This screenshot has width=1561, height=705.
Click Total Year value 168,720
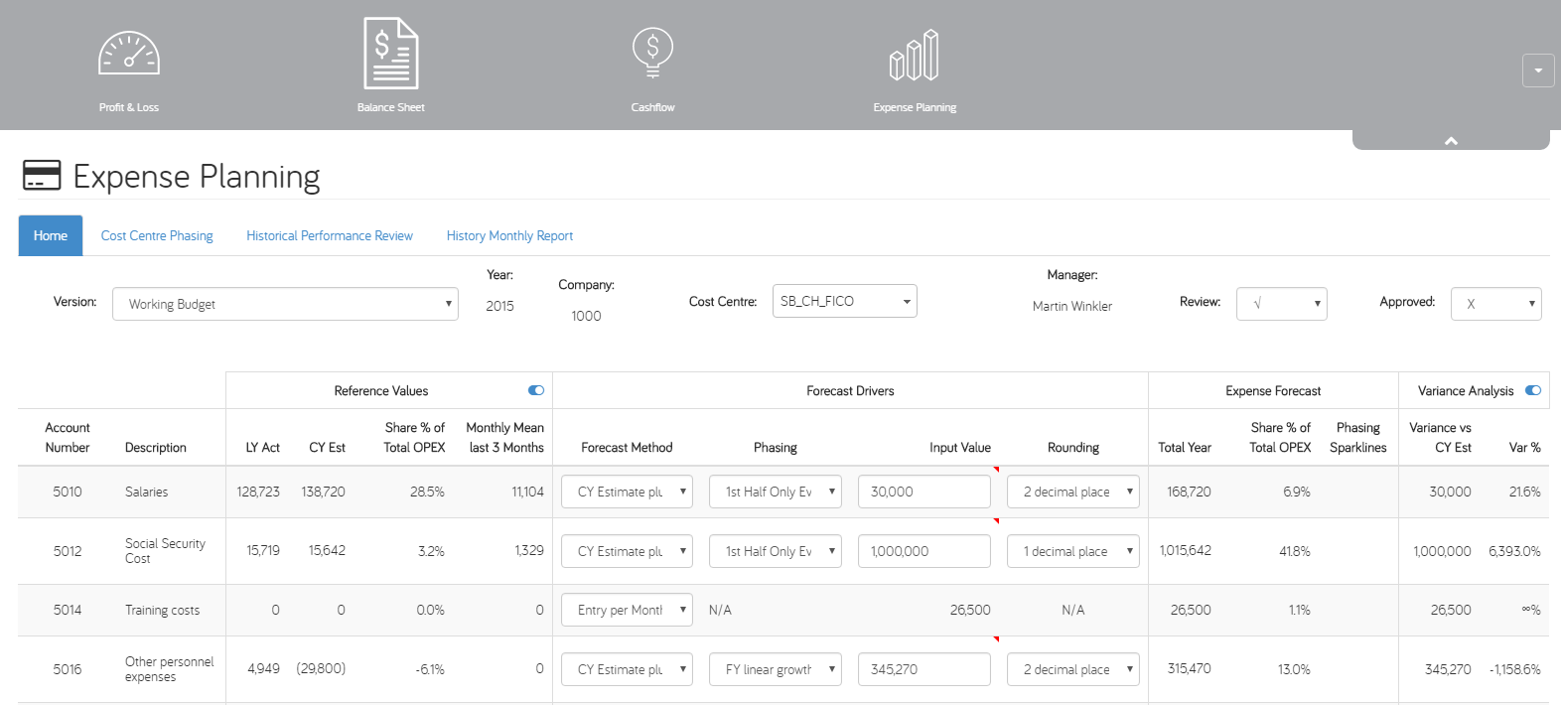point(1190,492)
